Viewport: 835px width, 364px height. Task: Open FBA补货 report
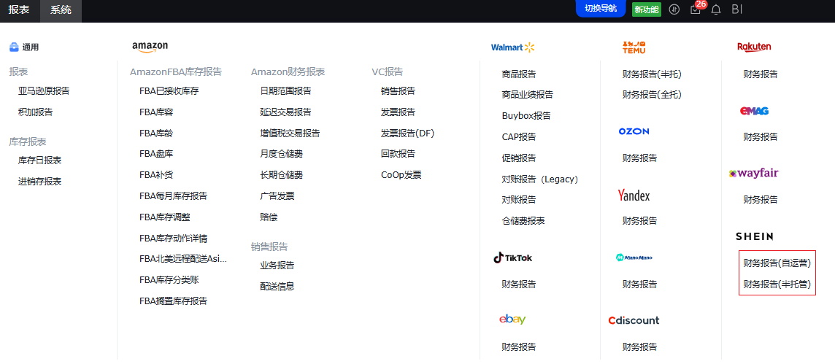coord(156,174)
